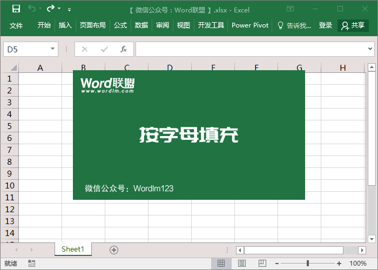
Task: Click the zoom slider handle
Action: click(x=308, y=264)
